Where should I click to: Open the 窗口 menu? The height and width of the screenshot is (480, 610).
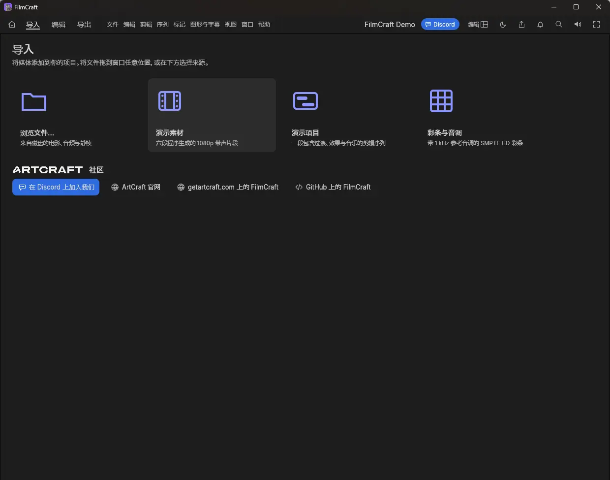247,24
